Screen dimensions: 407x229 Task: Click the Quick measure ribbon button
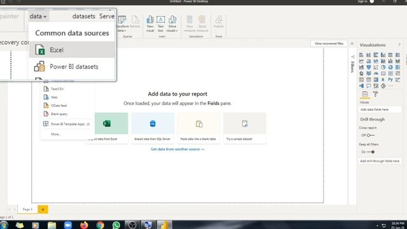[x=202, y=24]
